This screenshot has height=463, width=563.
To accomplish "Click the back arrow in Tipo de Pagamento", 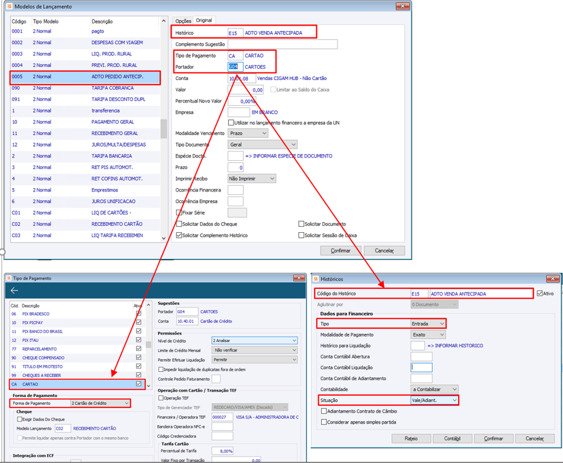I will click(15, 290).
